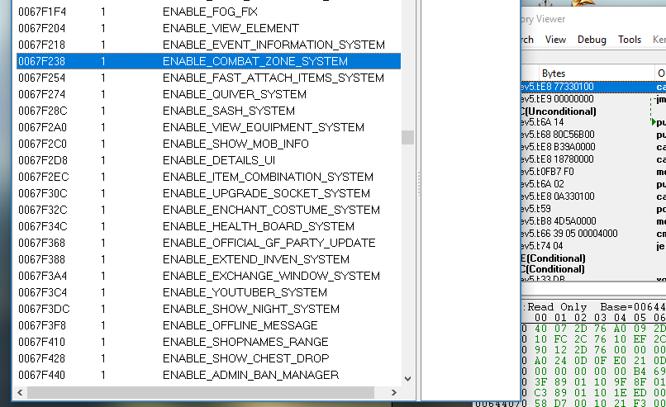Viewport: 666px width, 407px height.
Task: Select the ENABLE_QUIVER_SYSTEM row
Action: pos(208,94)
